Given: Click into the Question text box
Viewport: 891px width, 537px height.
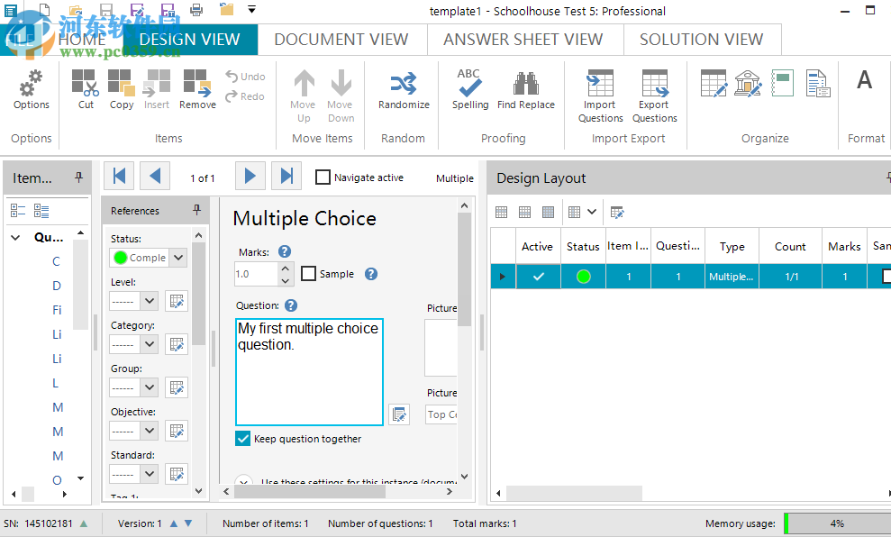Looking at the screenshot, I should pos(308,371).
